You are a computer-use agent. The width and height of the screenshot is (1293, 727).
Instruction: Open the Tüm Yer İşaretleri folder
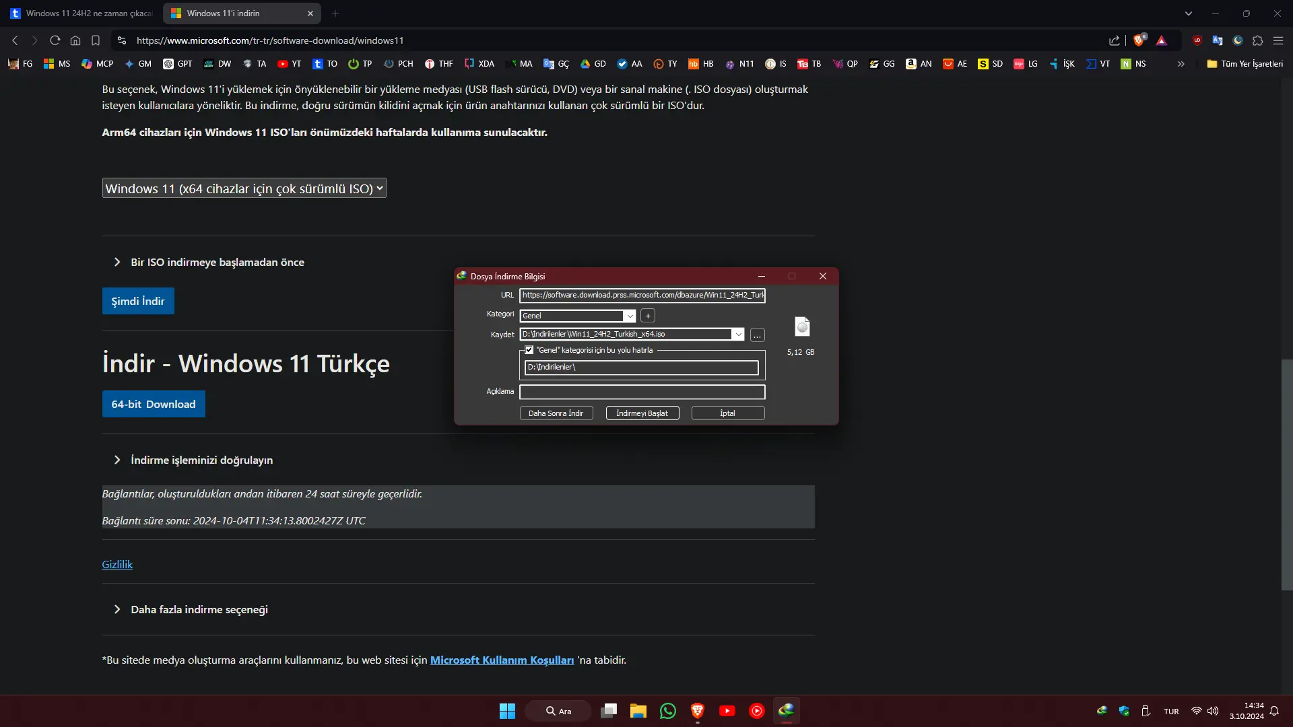tap(1245, 64)
